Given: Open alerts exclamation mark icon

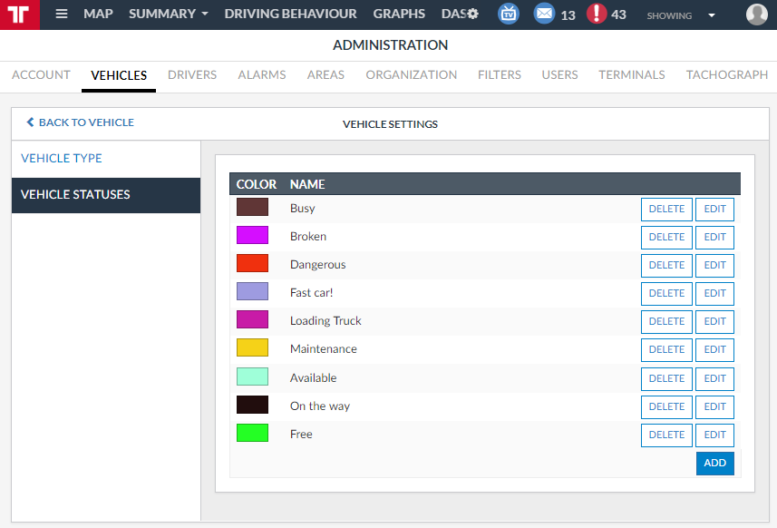Looking at the screenshot, I should [596, 15].
